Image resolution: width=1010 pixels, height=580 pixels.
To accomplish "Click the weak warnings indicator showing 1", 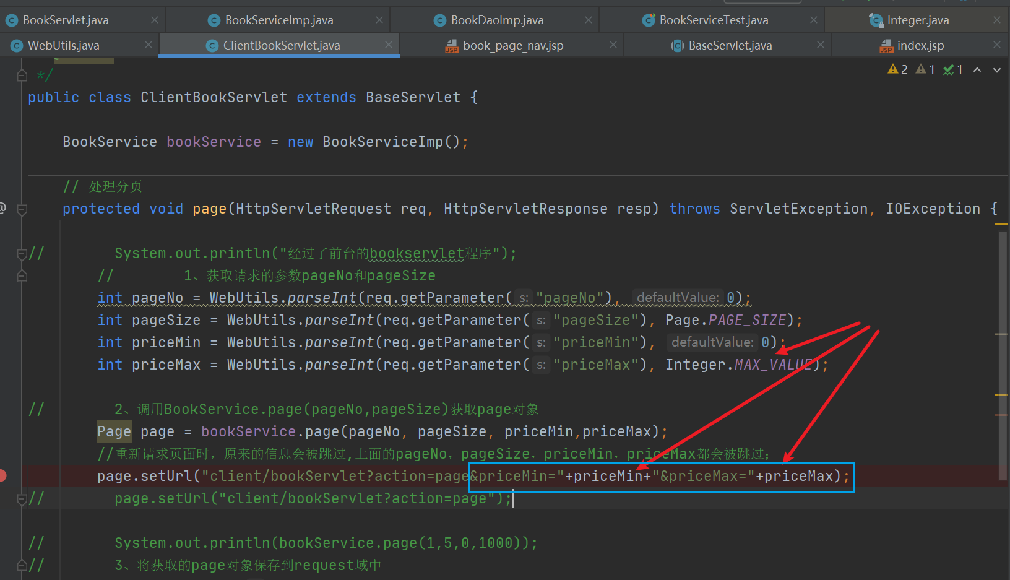I will coord(926,69).
